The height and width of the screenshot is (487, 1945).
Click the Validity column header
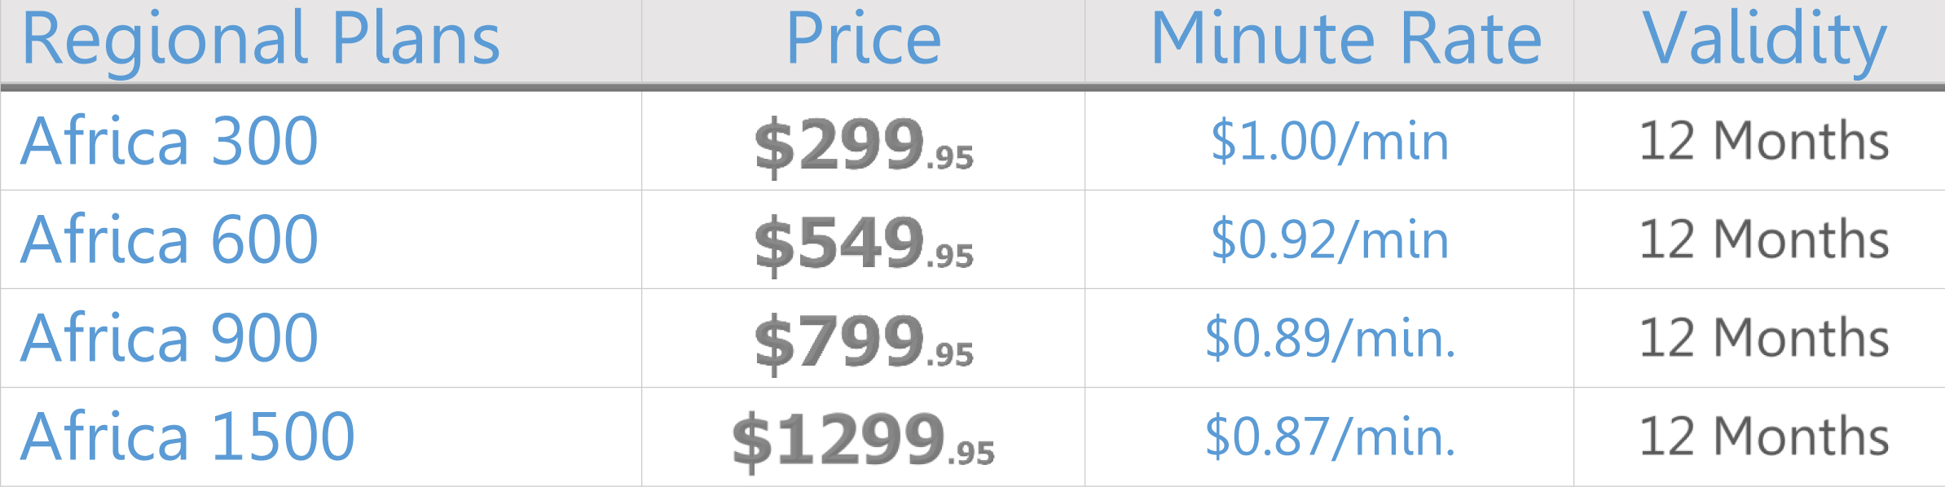1764,39
